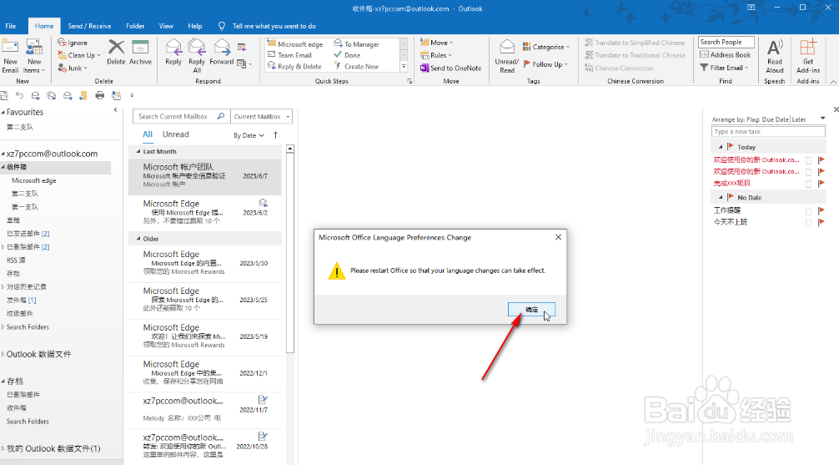Screen dimensions: 839x465
Task: Click the Archive icon
Action: pos(140,48)
